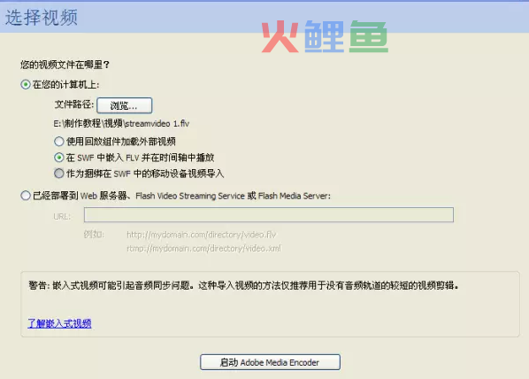This screenshot has height=379, width=529.
Task: Click the grayed URL: label
Action: (62, 217)
